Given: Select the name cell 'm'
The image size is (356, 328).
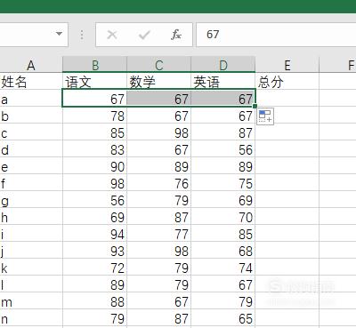Looking at the screenshot, I should (31, 301).
